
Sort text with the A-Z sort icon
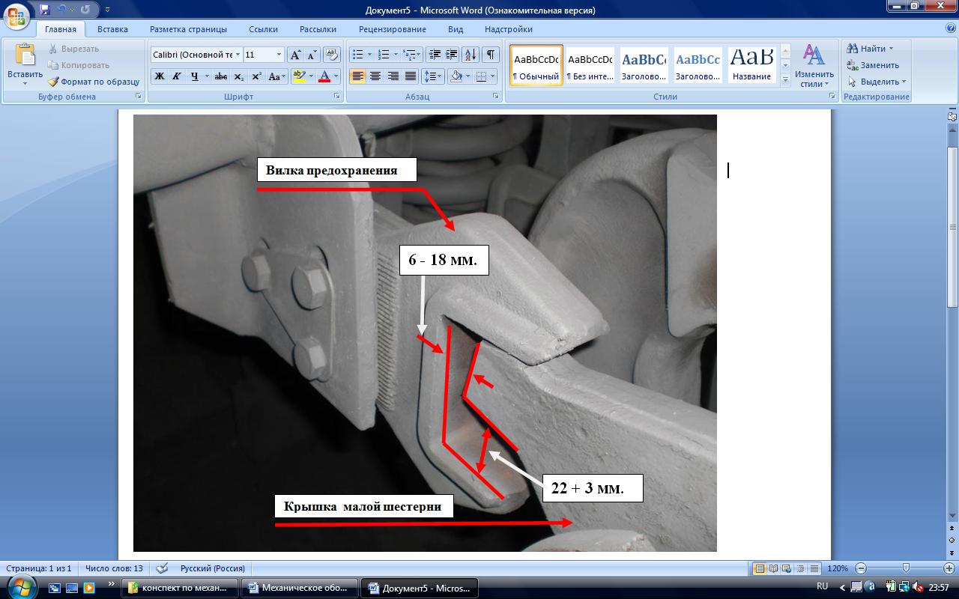click(x=471, y=55)
